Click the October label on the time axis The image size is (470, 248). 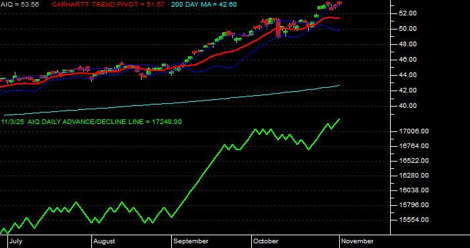(266, 241)
